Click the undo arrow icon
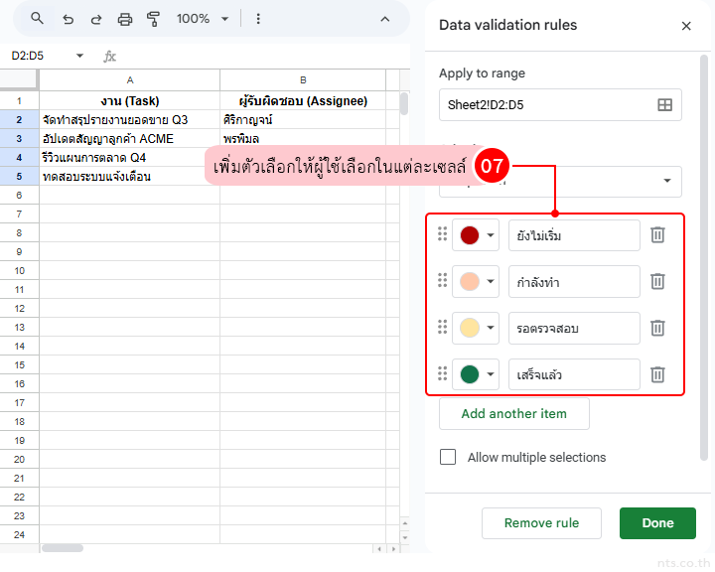 point(68,19)
